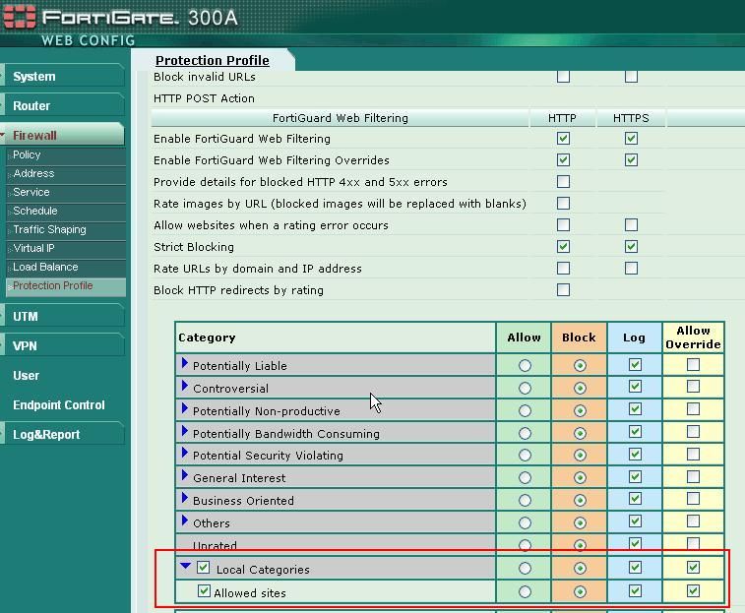Enable Block HTTP redirects by rating
The image size is (745, 613).
(563, 290)
